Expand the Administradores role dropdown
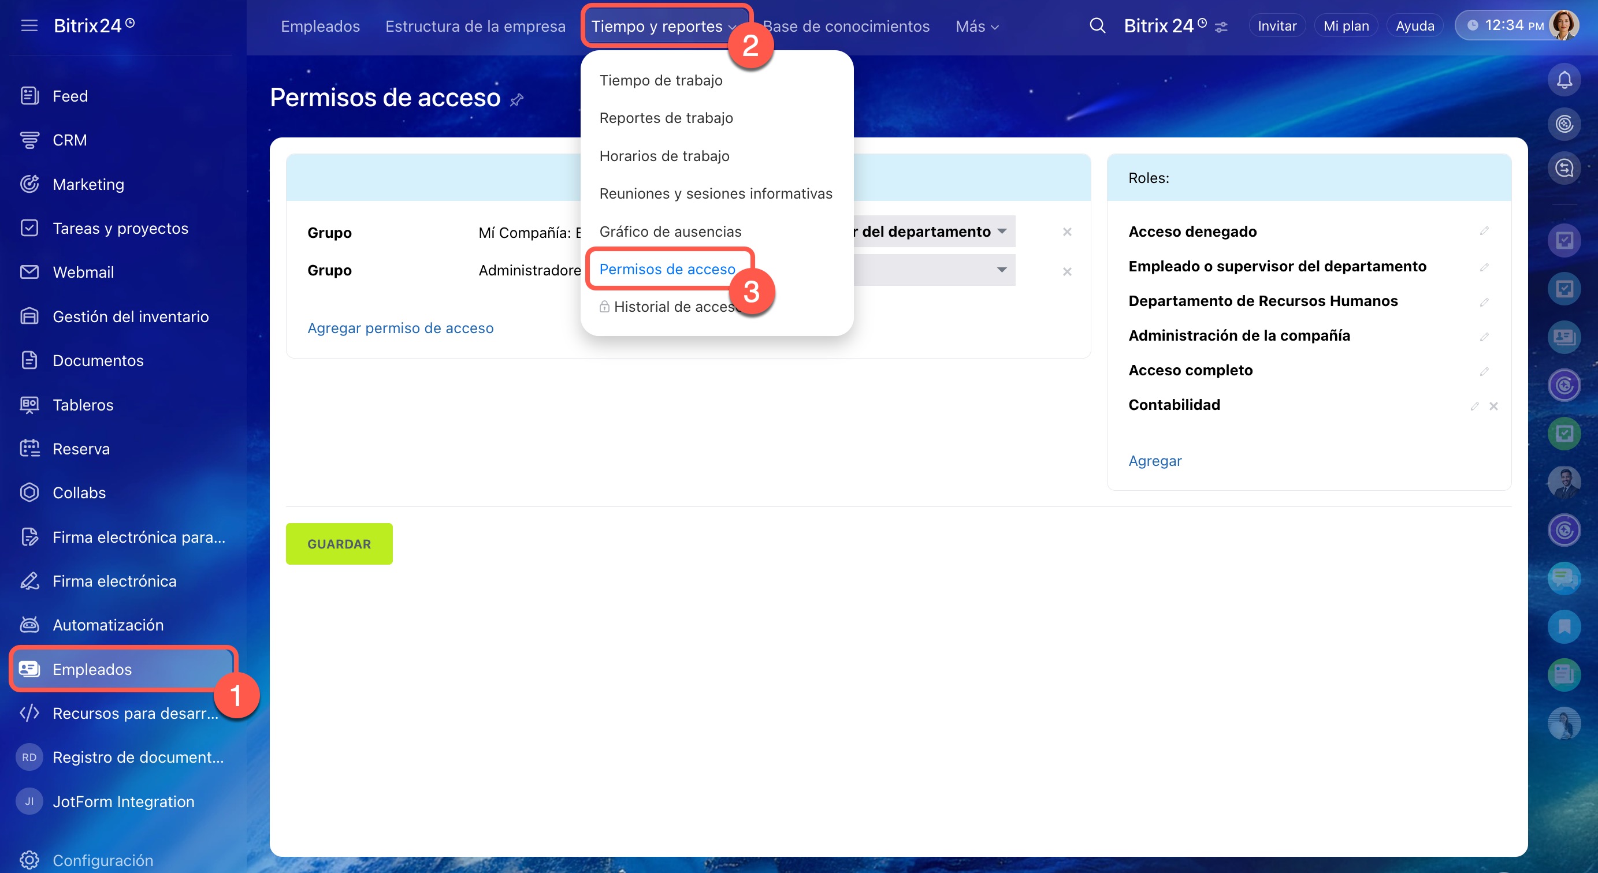Screen dimensions: 1598x873 pyautogui.click(x=1001, y=270)
